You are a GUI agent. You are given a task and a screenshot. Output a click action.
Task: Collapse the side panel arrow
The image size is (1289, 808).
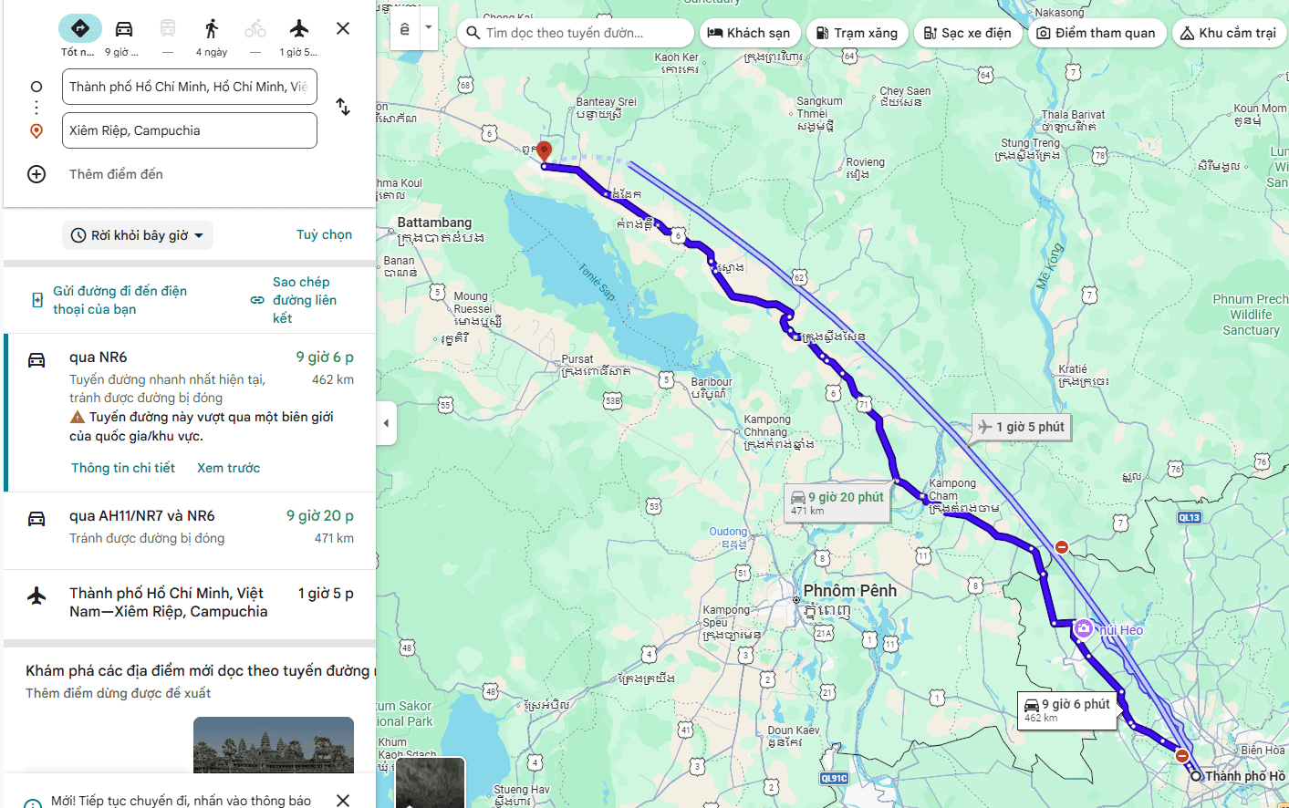point(386,423)
